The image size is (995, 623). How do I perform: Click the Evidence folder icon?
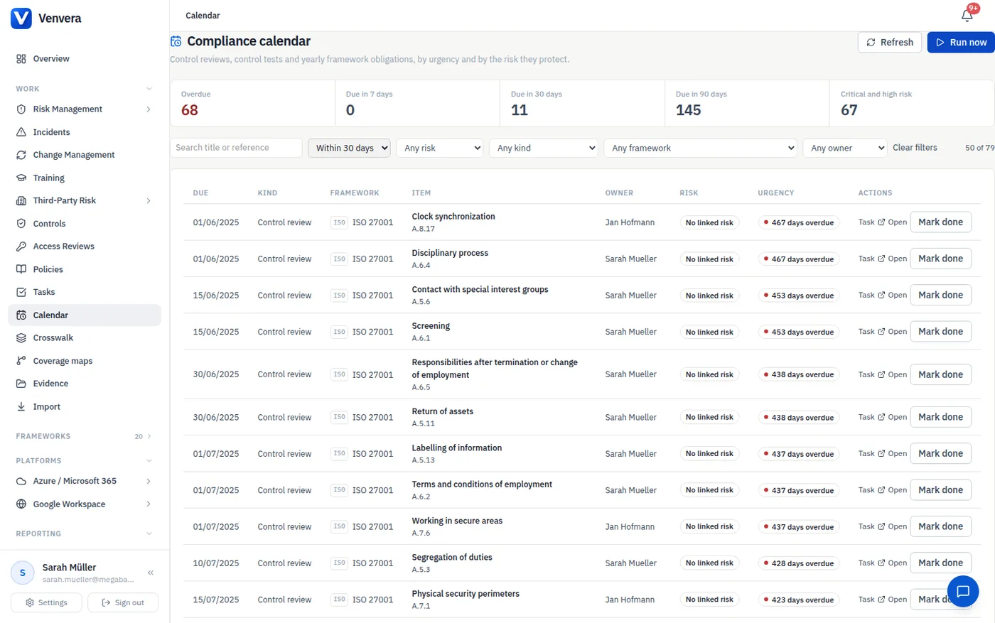point(21,384)
